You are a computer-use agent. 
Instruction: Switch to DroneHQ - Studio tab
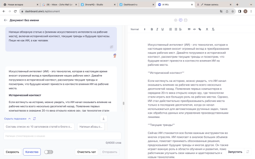coord(98,5)
